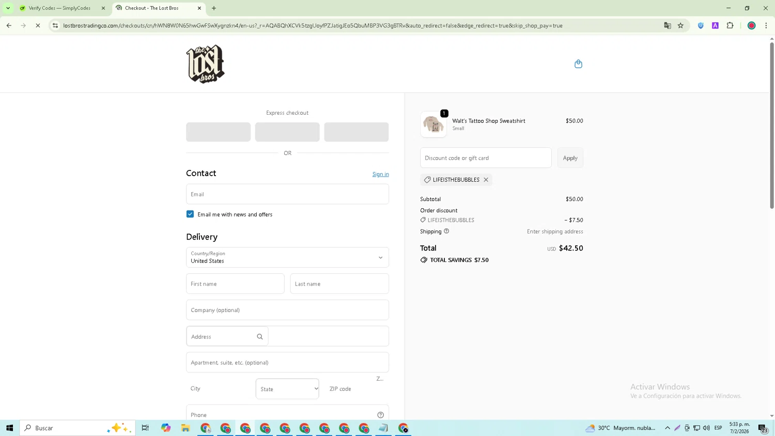Focus the City field

pyautogui.click(x=218, y=388)
